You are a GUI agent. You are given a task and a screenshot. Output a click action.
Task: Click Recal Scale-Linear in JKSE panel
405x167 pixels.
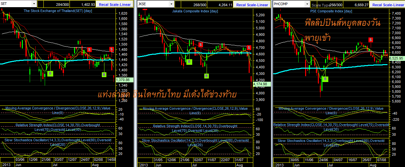(252, 5)
